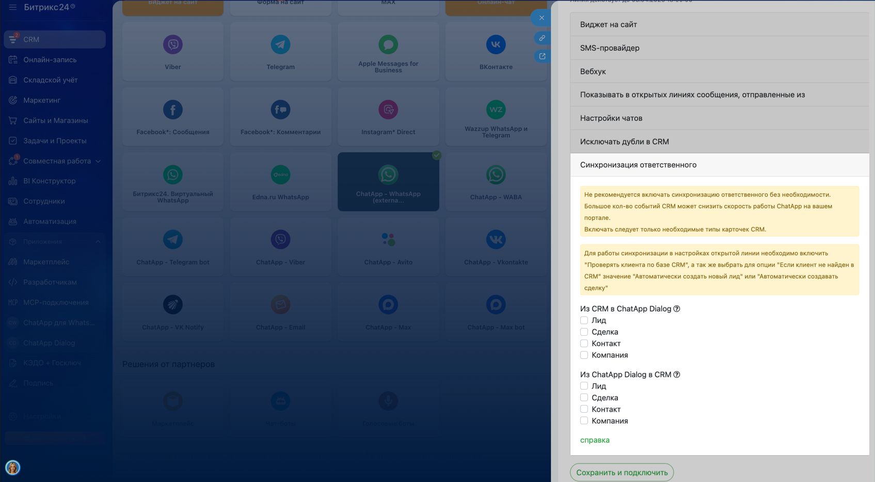The width and height of the screenshot is (875, 482).
Task: Expand Совместная работа menu chevron
Action: pyautogui.click(x=98, y=161)
